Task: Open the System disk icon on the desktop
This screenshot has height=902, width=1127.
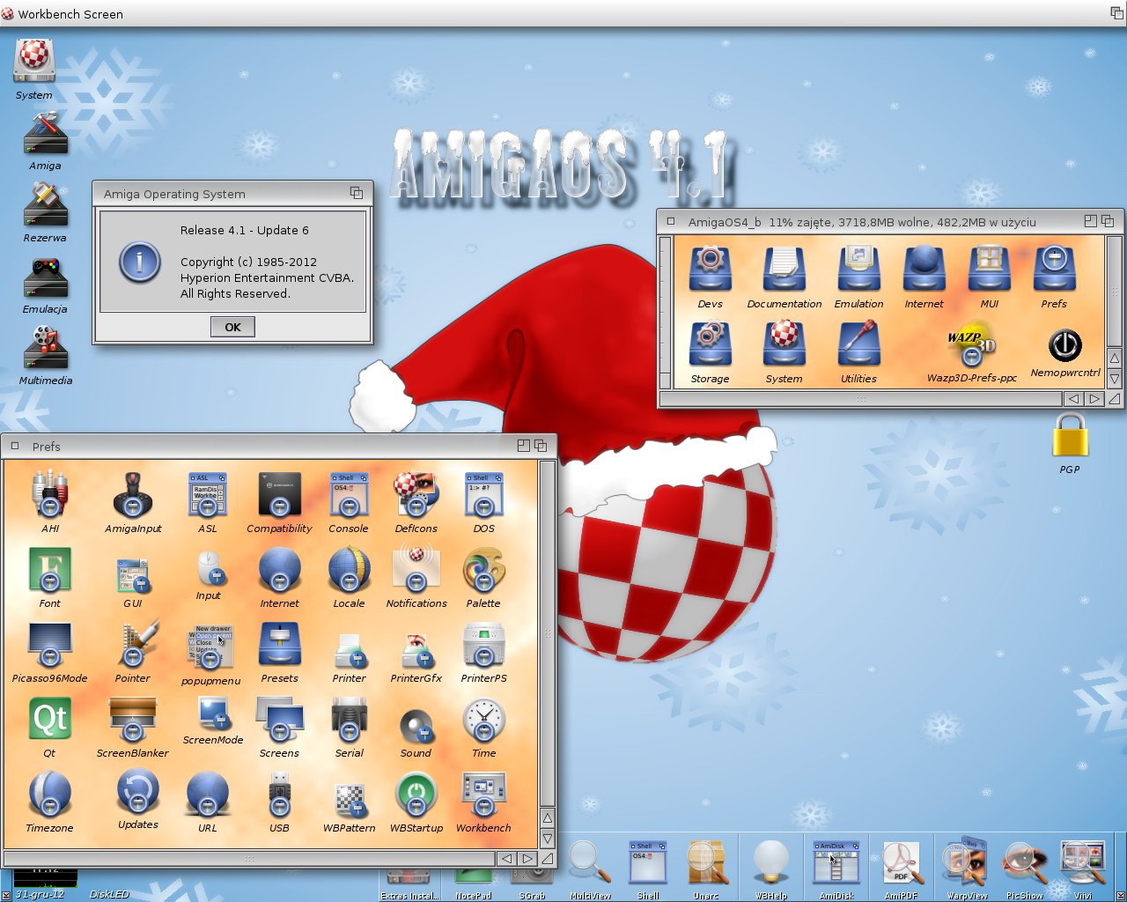Action: [34, 60]
